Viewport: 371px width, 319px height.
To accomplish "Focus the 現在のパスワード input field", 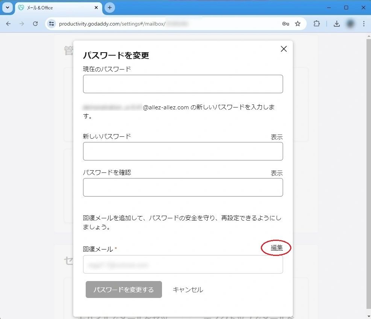I will coord(183,84).
